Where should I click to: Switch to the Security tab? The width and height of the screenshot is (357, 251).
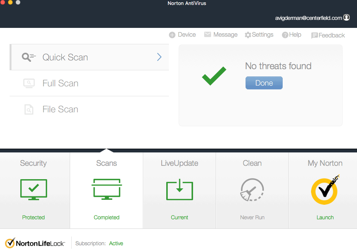point(33,163)
